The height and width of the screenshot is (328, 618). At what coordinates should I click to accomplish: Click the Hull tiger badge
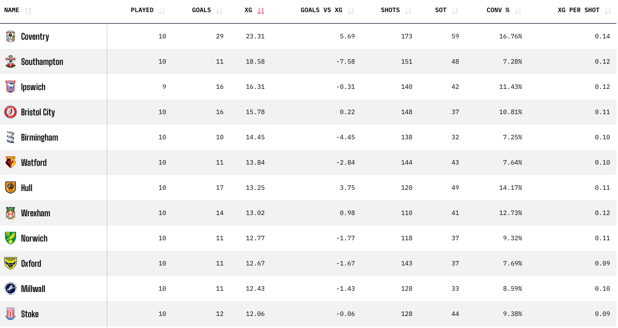[x=11, y=188]
